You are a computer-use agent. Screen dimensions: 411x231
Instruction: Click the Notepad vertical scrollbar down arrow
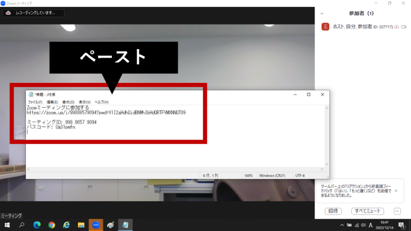[x=327, y=164]
